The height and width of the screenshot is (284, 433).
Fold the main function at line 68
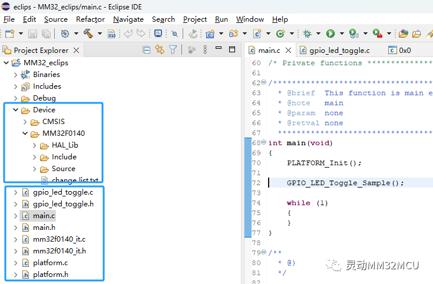[x=263, y=143]
